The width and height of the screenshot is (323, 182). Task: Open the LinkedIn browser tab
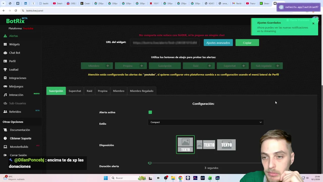click(x=25, y=4)
